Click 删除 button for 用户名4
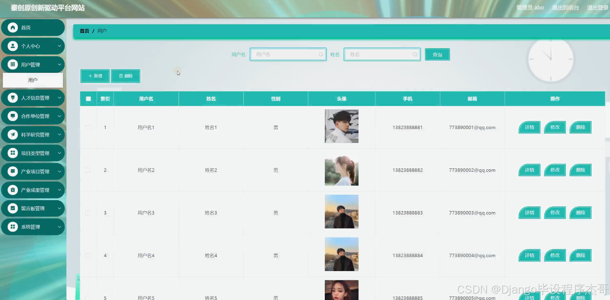This screenshot has width=610, height=300. (x=580, y=255)
